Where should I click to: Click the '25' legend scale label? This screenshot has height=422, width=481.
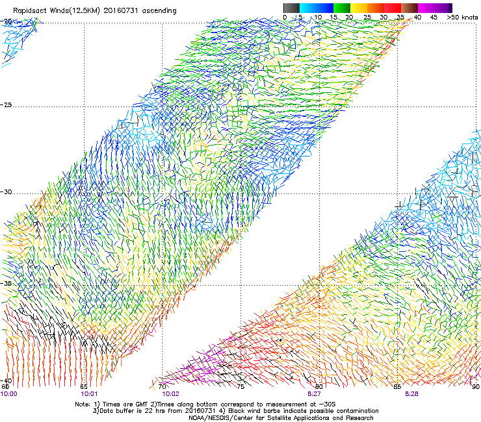click(x=367, y=18)
